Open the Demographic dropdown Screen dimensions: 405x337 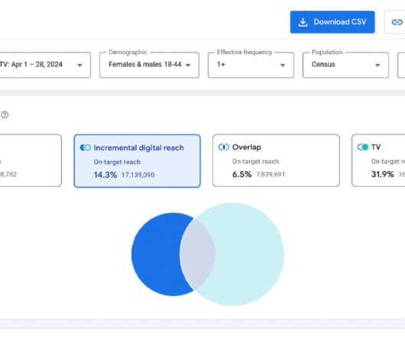(x=149, y=65)
